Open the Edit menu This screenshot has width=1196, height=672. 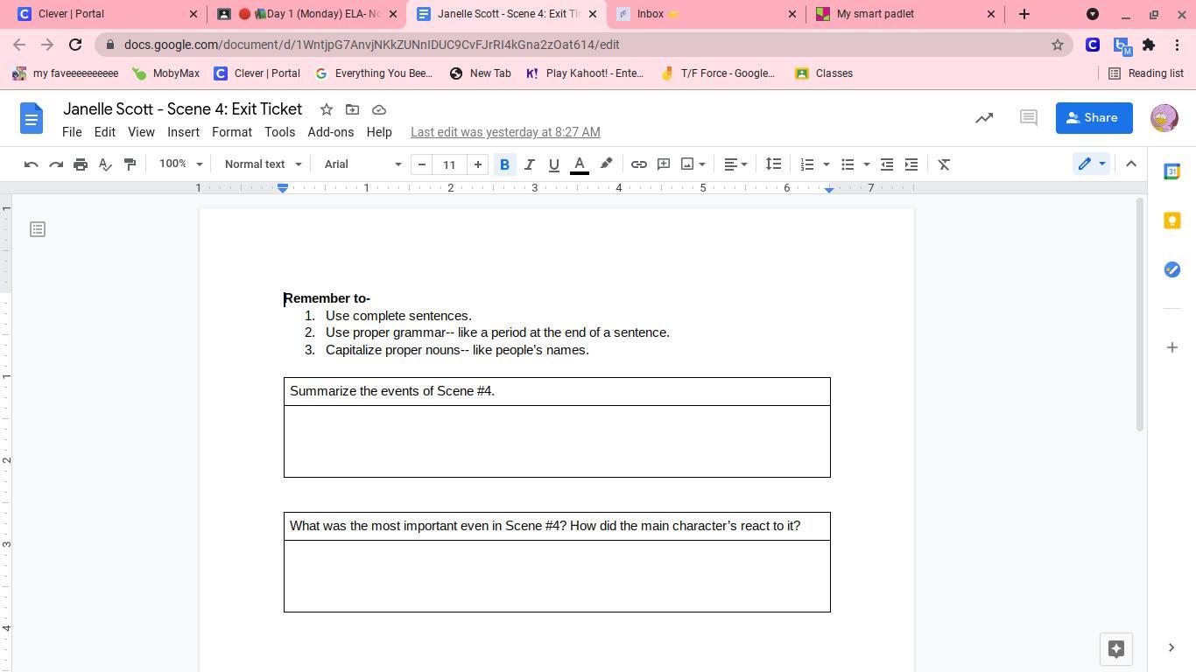point(104,132)
